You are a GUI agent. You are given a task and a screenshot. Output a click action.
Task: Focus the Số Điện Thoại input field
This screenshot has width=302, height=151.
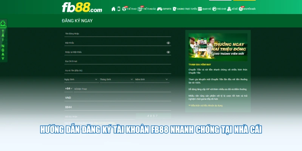122,89
